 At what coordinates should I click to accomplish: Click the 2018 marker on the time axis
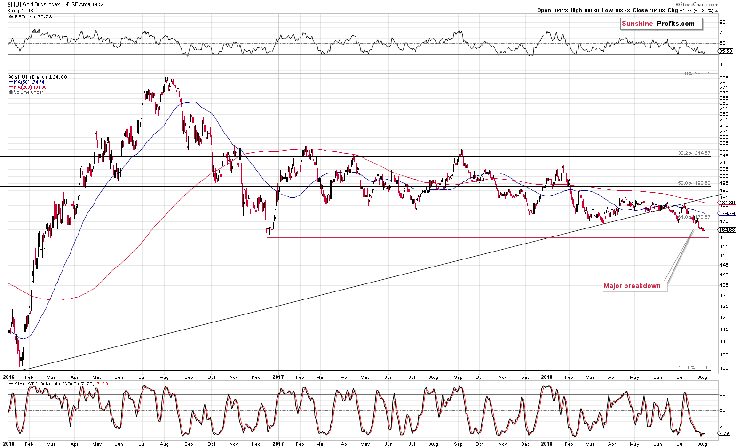pyautogui.click(x=546, y=377)
